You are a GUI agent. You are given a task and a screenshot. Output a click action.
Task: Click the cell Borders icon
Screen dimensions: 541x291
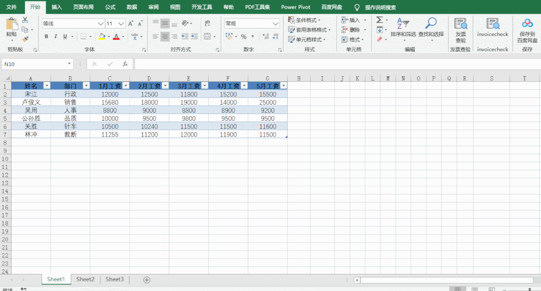coord(83,37)
